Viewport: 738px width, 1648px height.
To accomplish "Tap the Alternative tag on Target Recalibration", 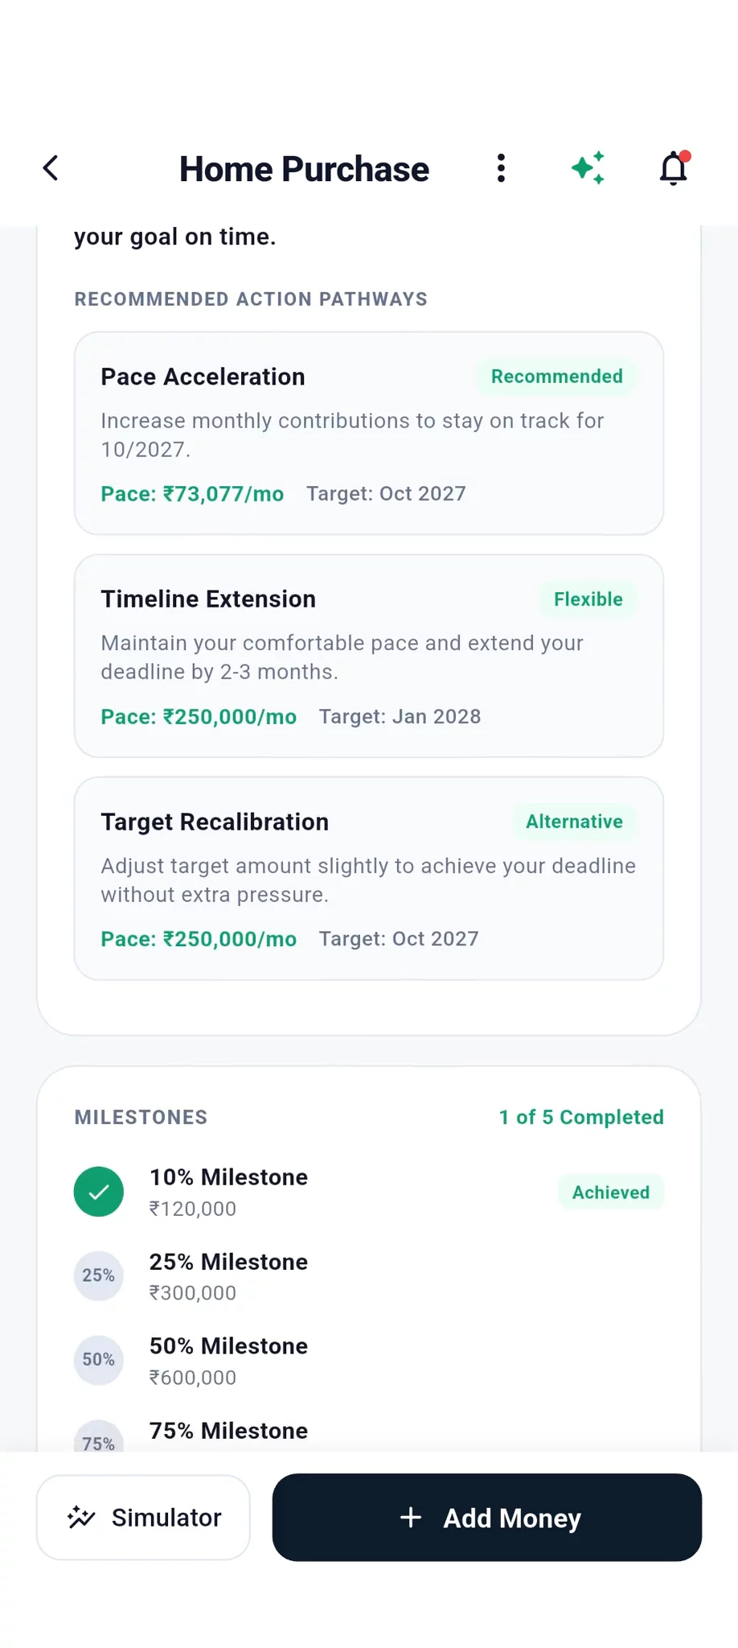I will (575, 822).
